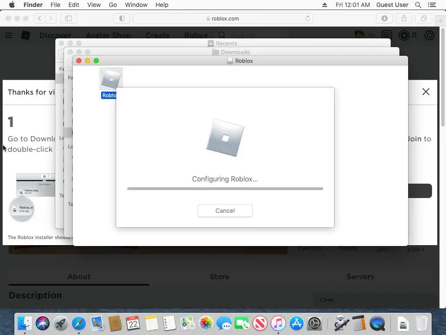Open FaceTime from the Dock
Screen dimensions: 446x335
[x=242, y=324]
